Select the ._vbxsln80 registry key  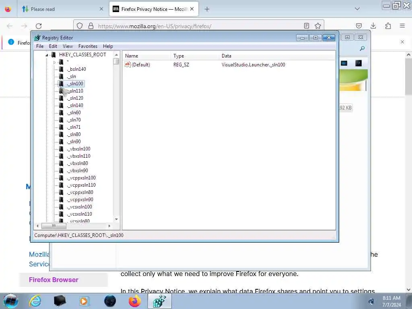click(78, 163)
